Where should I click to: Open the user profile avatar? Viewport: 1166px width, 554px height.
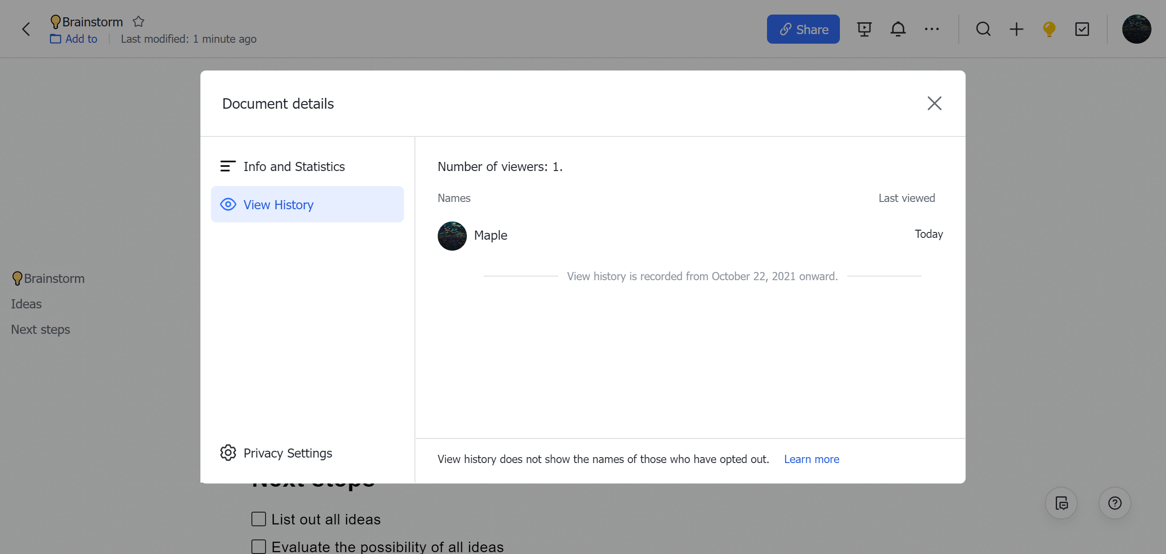1136,30
